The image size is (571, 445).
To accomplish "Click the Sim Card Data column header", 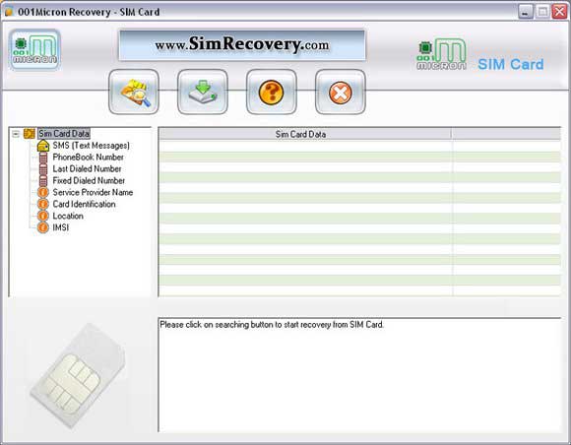I will [305, 134].
